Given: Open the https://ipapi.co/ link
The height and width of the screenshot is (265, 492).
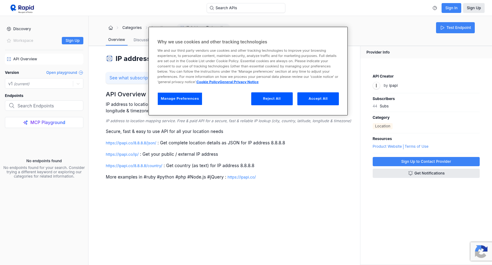Looking at the screenshot, I should click(x=242, y=177).
